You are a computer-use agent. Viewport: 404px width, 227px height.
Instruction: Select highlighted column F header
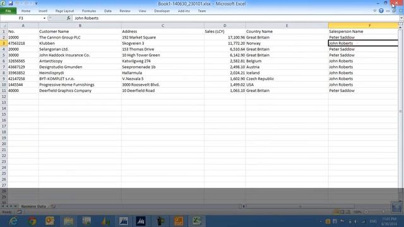point(364,25)
